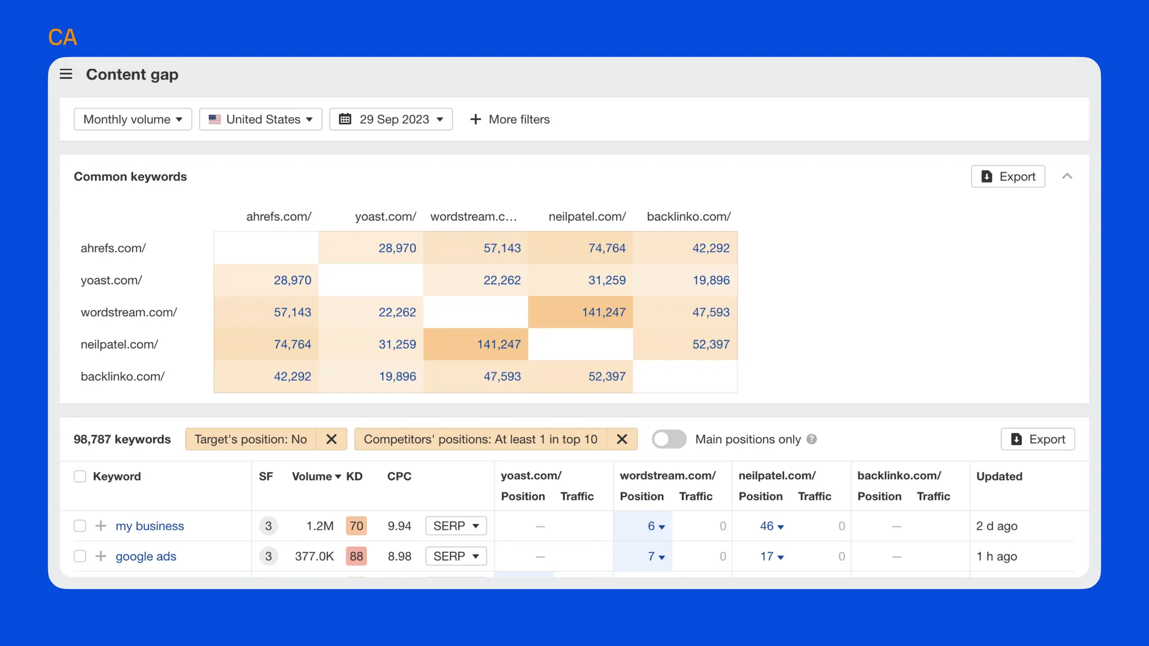Viewport: 1149px width, 646px height.
Task: Remove the Target's position filter
Action: tap(332, 439)
